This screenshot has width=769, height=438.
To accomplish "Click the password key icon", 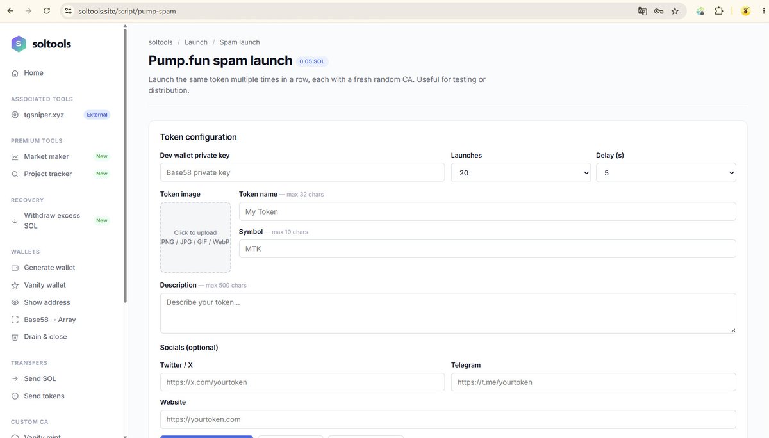I will pos(658,11).
